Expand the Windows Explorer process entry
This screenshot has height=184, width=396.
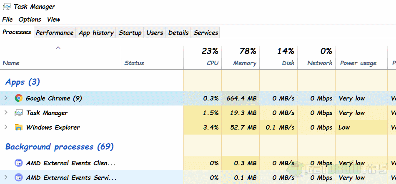coord(5,128)
